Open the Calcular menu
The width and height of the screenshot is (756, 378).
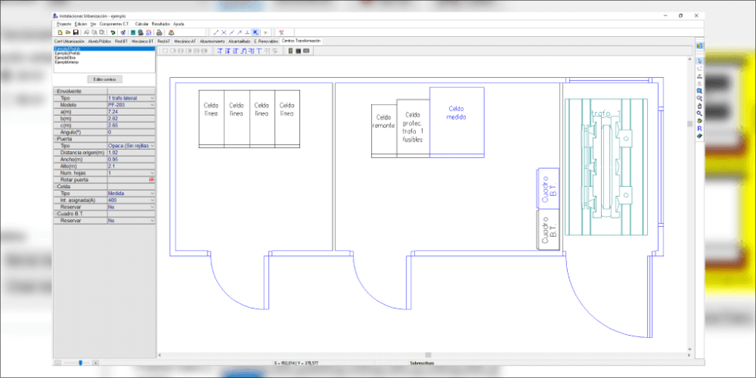(x=142, y=24)
